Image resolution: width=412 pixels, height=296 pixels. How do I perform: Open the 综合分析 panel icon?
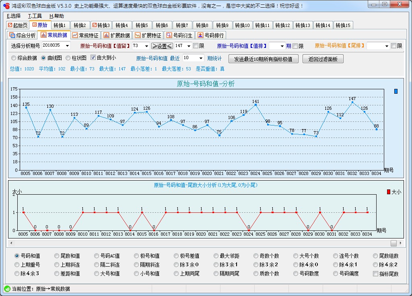[11, 35]
